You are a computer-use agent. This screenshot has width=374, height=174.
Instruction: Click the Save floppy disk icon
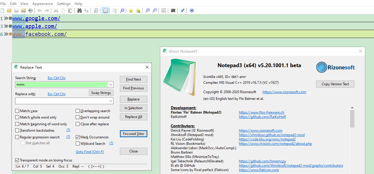tap(16, 11)
